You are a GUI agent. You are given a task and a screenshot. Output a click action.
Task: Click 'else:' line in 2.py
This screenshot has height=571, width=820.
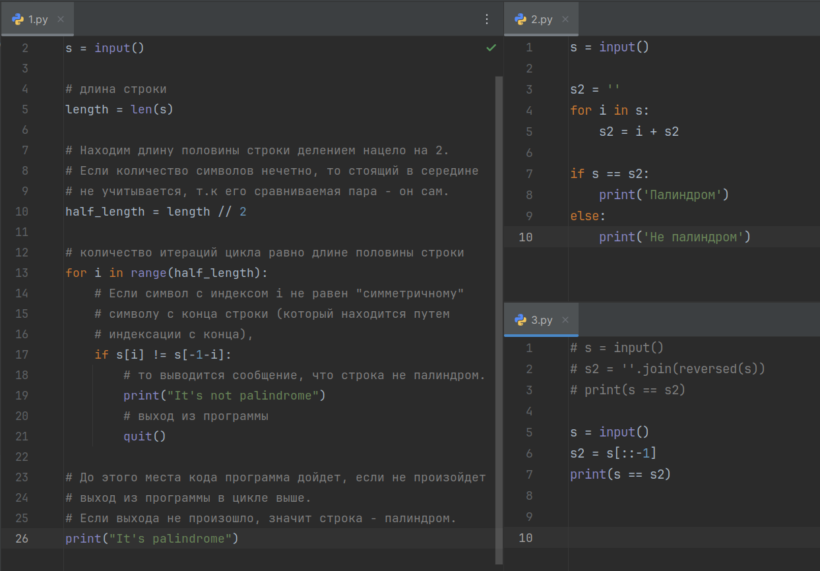pyautogui.click(x=588, y=216)
